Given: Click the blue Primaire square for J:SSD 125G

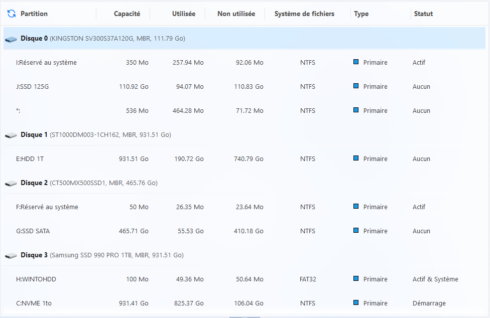Looking at the screenshot, I should pos(356,86).
